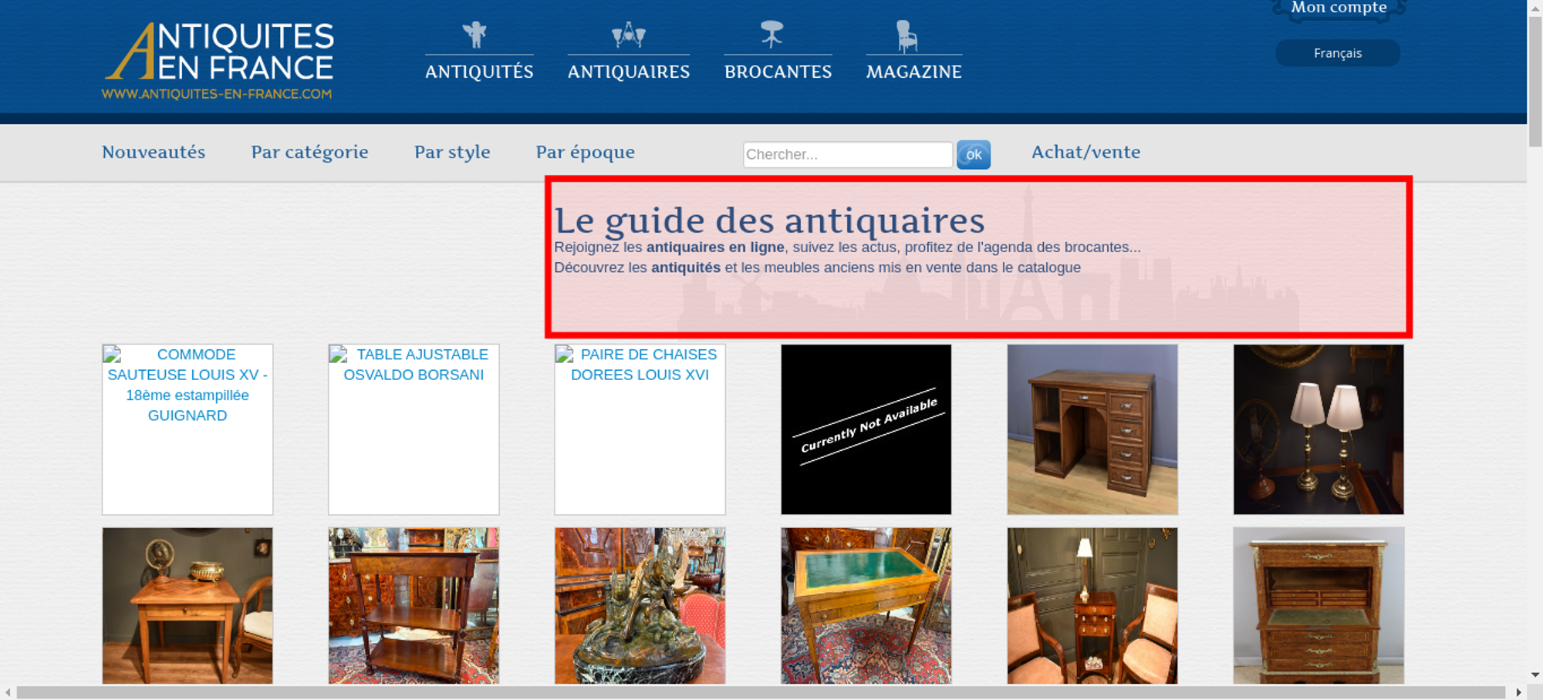Open the Achat/vente page
Screen dimensions: 1543x700
click(x=1086, y=152)
